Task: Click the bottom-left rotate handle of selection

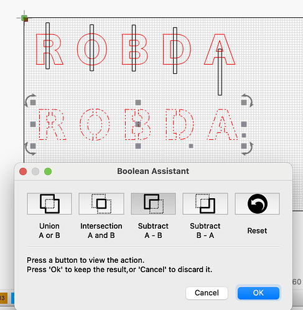Action: 30,148
